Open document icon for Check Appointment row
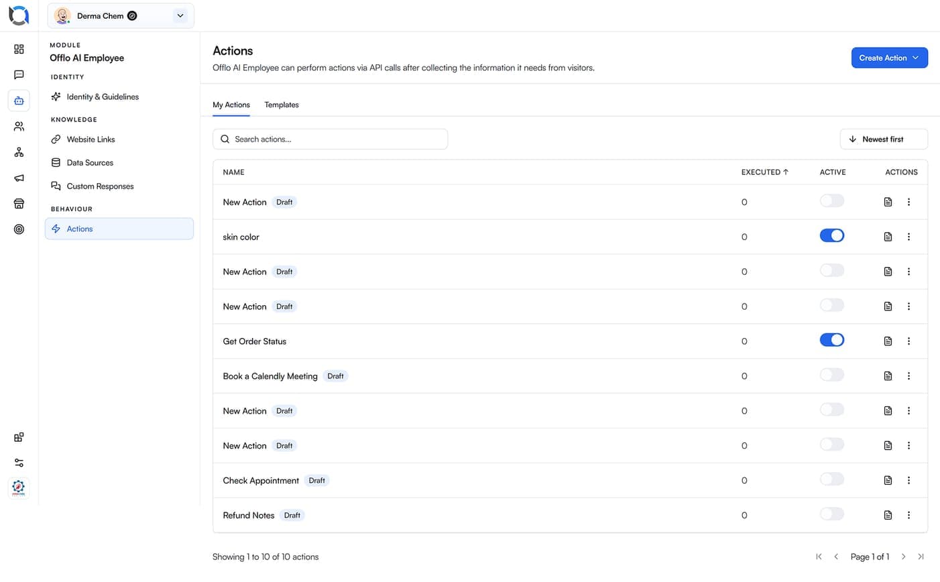 click(x=888, y=480)
